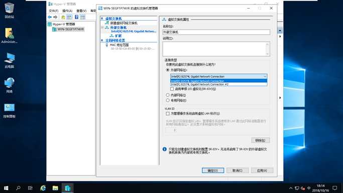Select server WIN-5EGF1P74IIR in Hyper-V tree

[70, 29]
